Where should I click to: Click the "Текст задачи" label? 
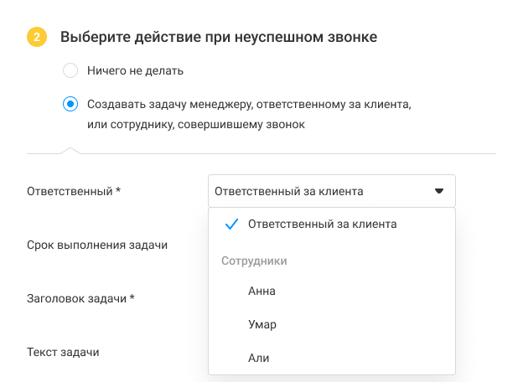[x=63, y=352]
